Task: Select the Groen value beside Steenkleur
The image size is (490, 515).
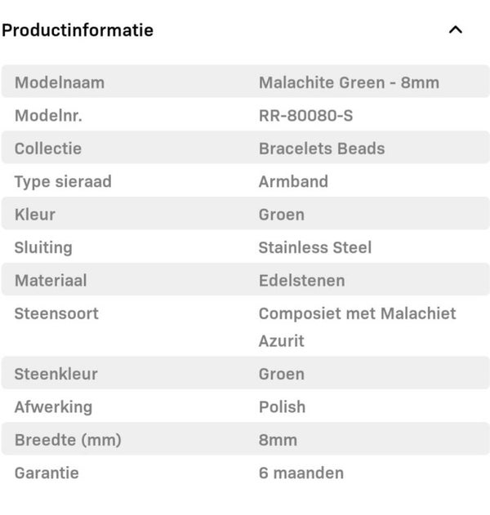Action: pyautogui.click(x=281, y=374)
